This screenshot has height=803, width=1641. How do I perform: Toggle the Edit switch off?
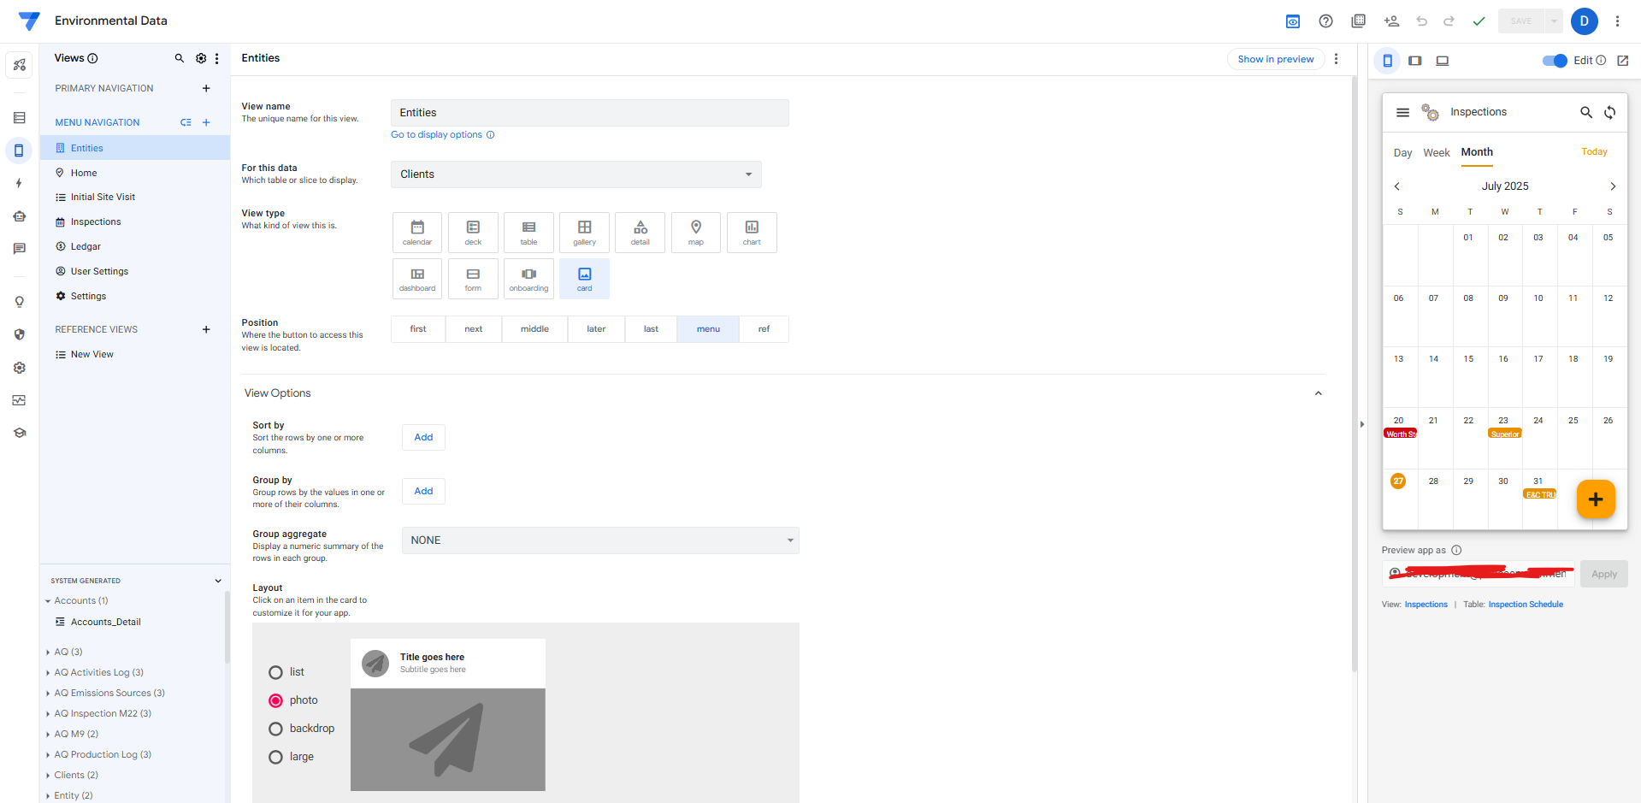click(x=1554, y=61)
